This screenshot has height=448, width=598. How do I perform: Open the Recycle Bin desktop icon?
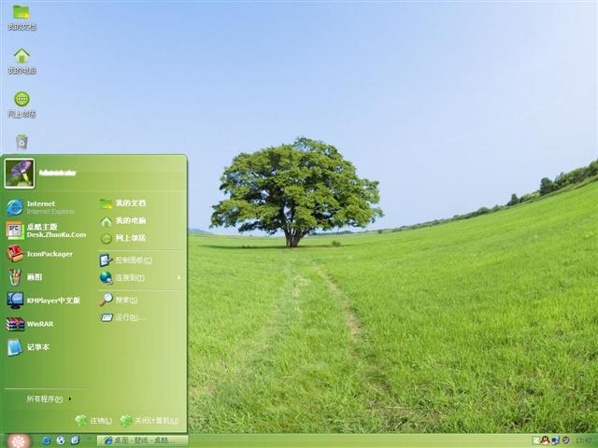21,142
